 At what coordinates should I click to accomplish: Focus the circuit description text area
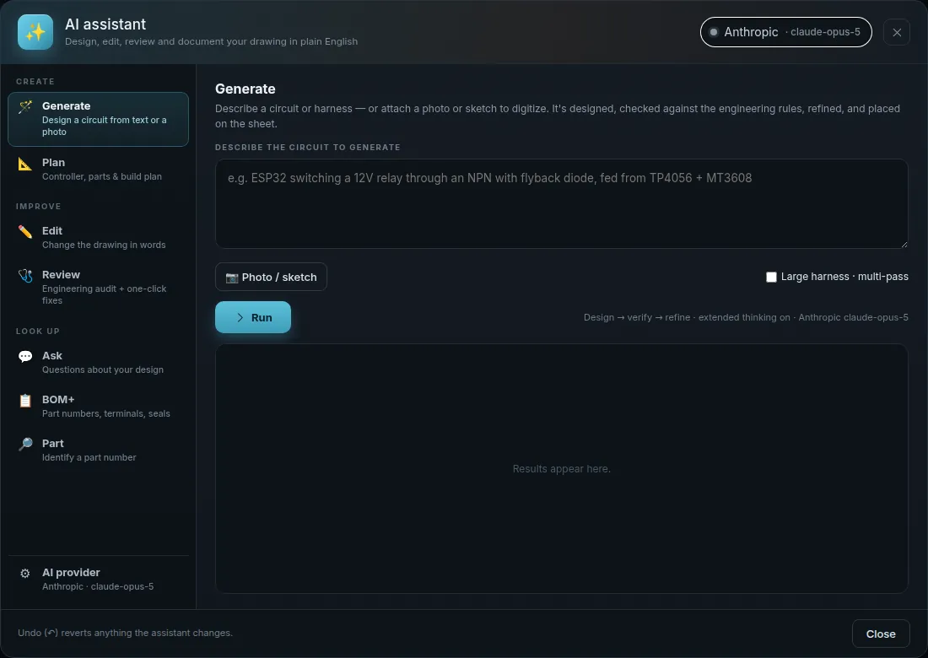click(x=561, y=203)
